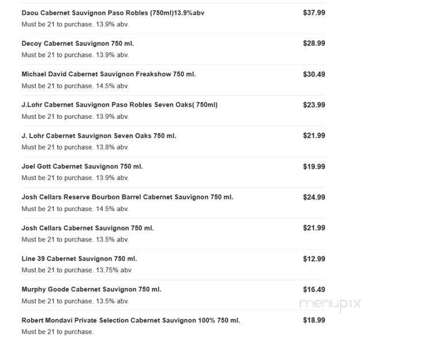Click Josh Cellars Reserve Bourbon Barrel Cabernet
The image size is (433, 351).
[x=127, y=197]
